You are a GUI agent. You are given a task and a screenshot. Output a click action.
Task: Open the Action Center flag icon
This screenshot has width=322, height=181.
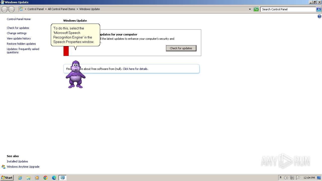pos(298,177)
